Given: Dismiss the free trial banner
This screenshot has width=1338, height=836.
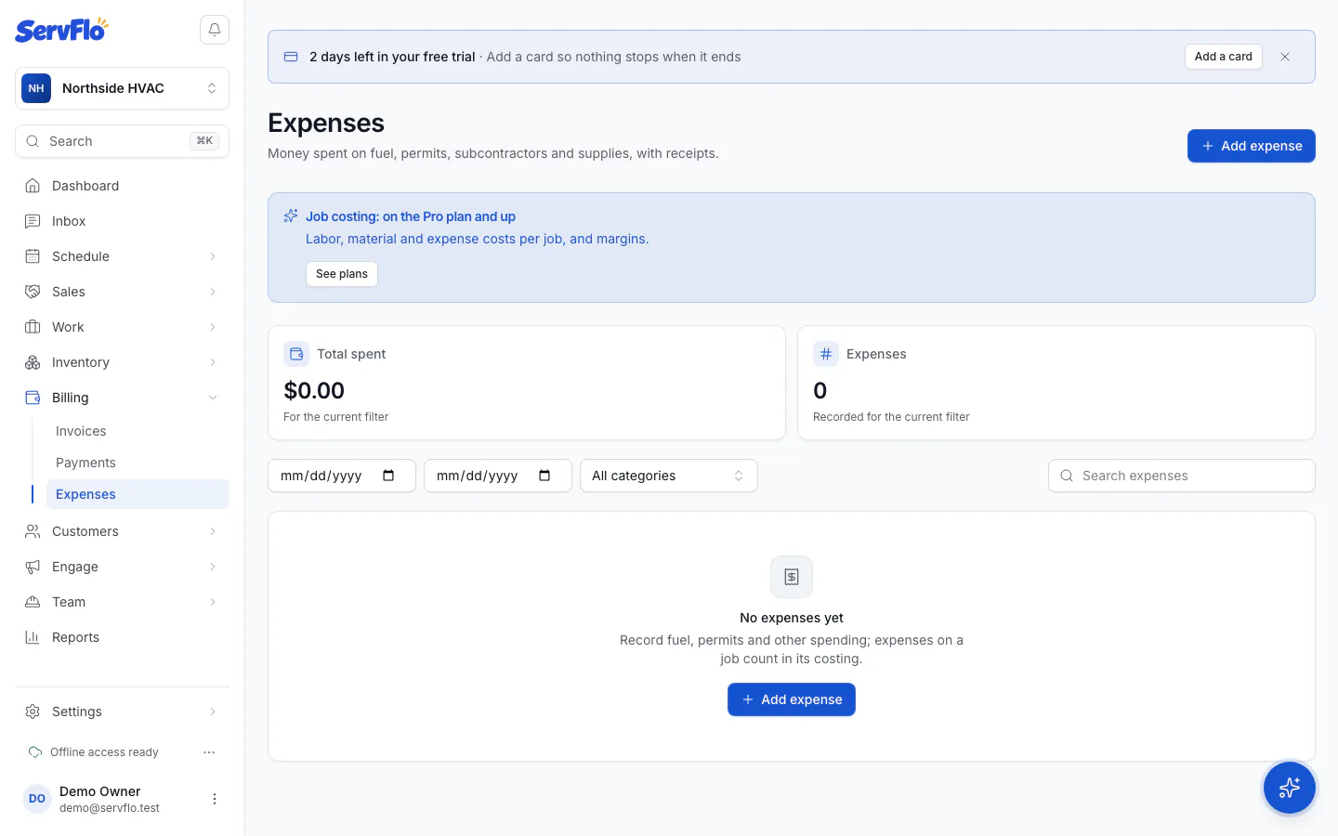Looking at the screenshot, I should click(1285, 57).
